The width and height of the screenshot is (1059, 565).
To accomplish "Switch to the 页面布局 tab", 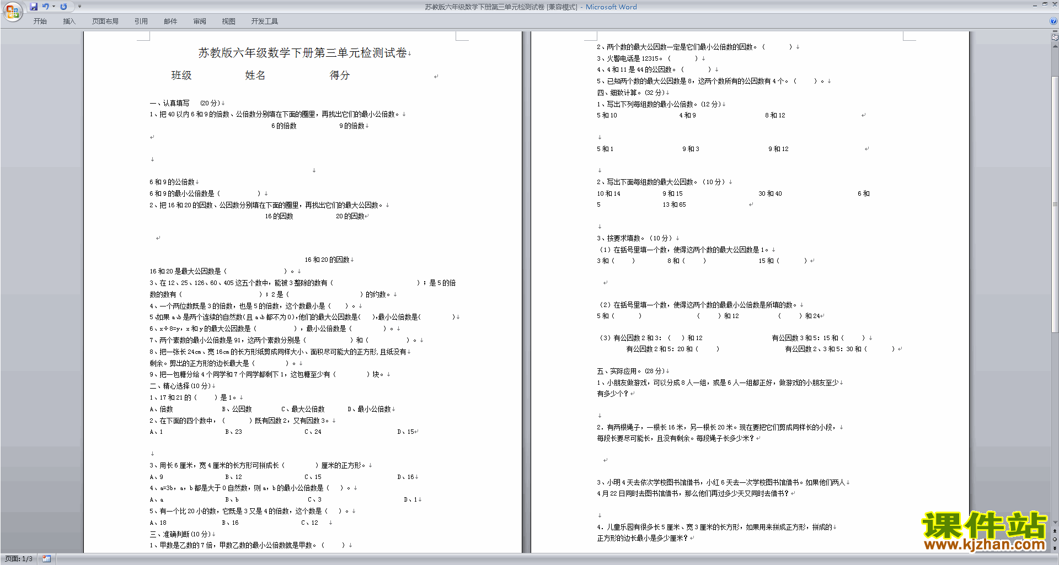I will pyautogui.click(x=105, y=21).
